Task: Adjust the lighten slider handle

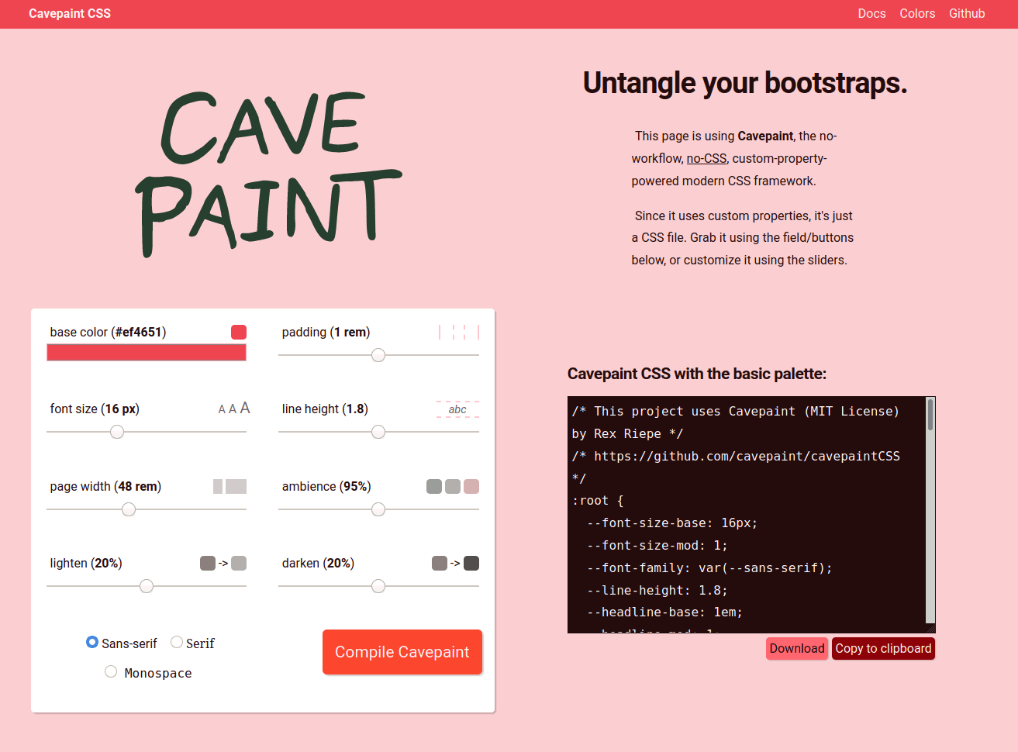Action: pos(147,586)
